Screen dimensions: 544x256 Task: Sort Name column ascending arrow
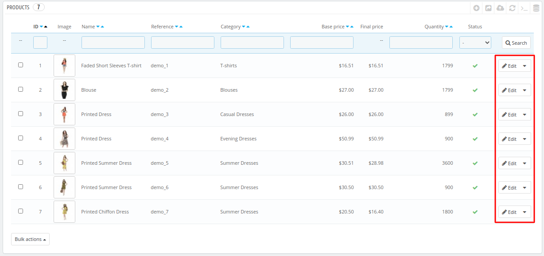point(102,27)
